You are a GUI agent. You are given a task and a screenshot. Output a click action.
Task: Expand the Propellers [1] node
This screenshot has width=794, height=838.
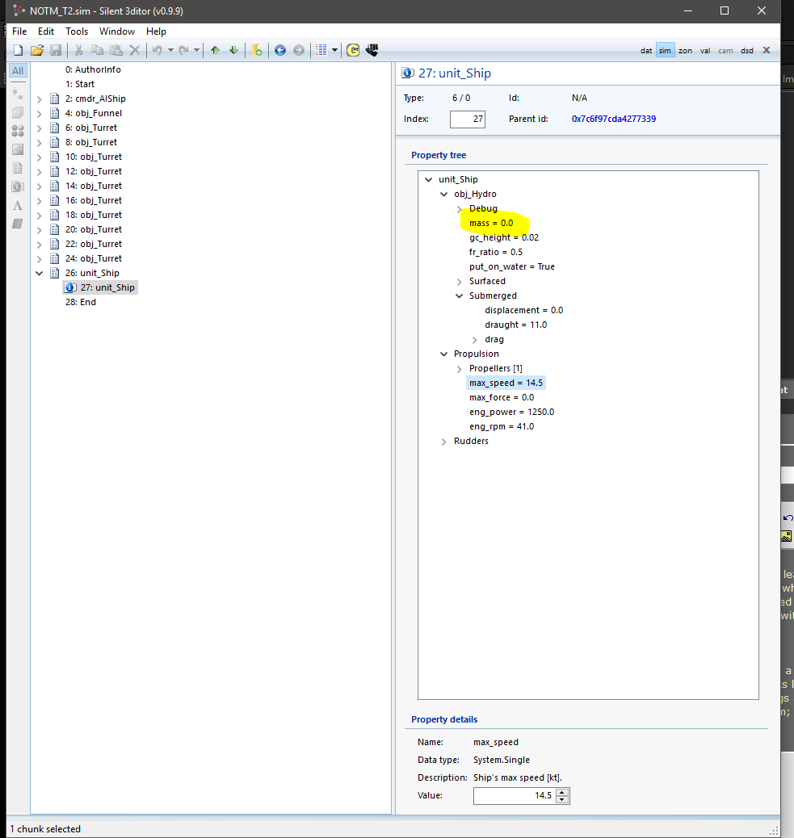[460, 369]
